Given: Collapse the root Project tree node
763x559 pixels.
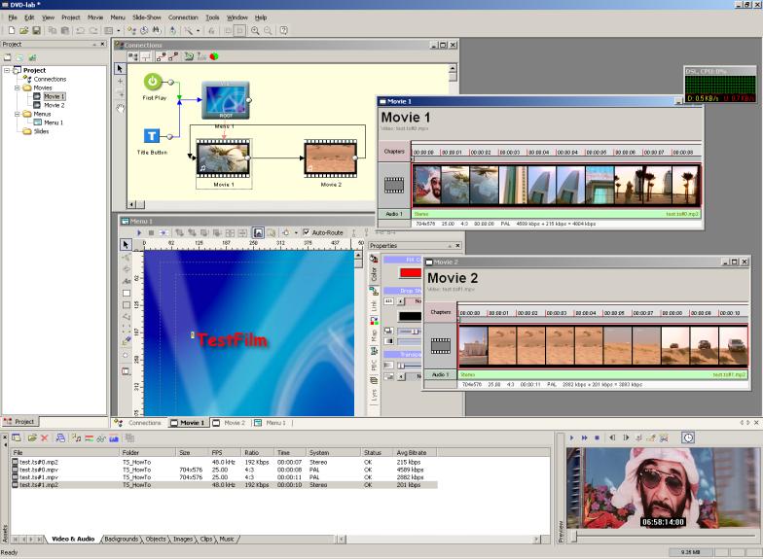Looking at the screenshot, I should click(x=7, y=70).
